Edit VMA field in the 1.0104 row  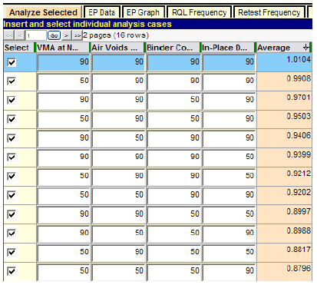coord(64,62)
